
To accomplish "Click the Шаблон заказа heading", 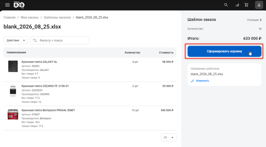I will (202, 20).
